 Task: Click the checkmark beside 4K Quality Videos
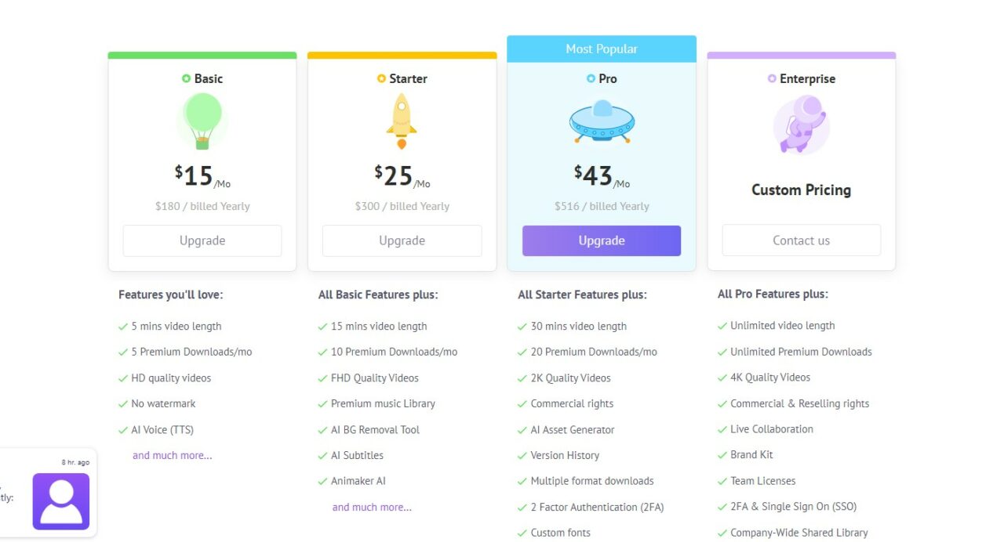click(722, 378)
